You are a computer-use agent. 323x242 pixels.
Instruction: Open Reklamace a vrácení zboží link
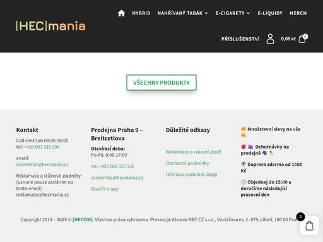tap(193, 152)
